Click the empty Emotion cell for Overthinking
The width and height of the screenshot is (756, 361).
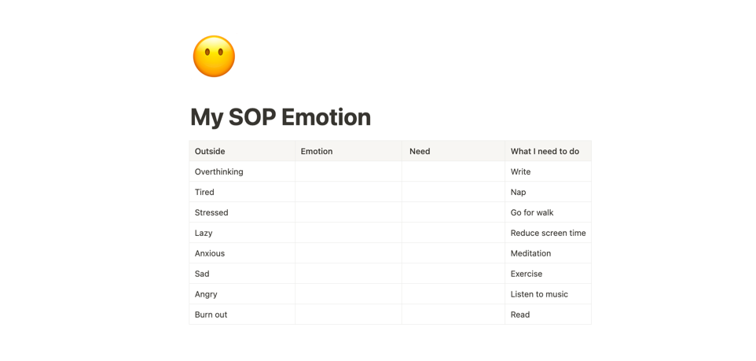click(348, 171)
